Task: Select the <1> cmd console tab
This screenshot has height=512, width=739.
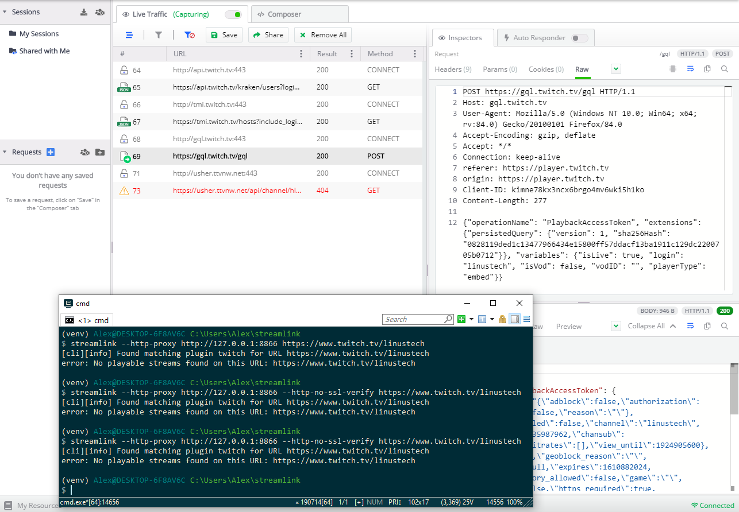Action: (86, 320)
